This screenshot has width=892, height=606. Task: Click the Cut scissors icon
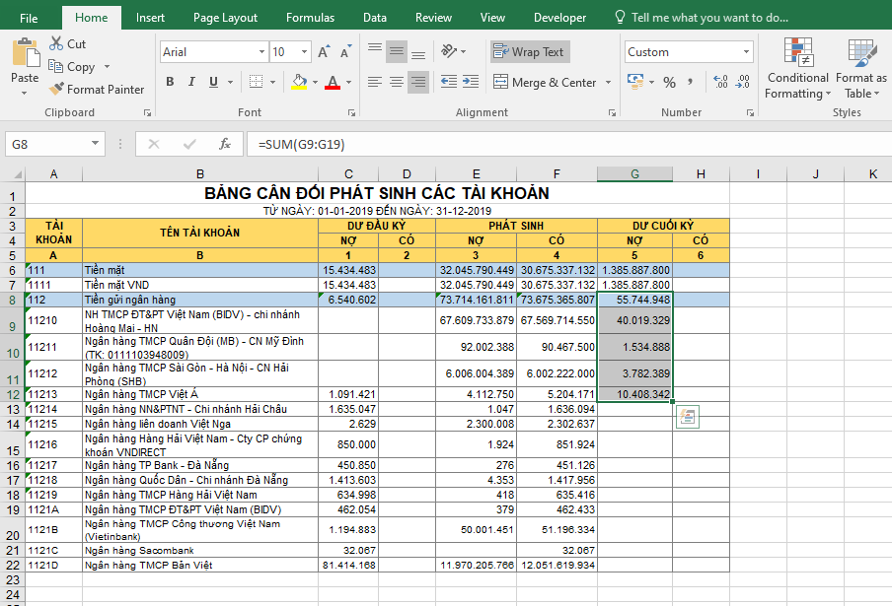click(55, 44)
